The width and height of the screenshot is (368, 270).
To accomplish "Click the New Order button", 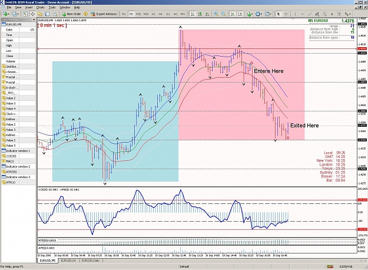I will click(x=71, y=14).
